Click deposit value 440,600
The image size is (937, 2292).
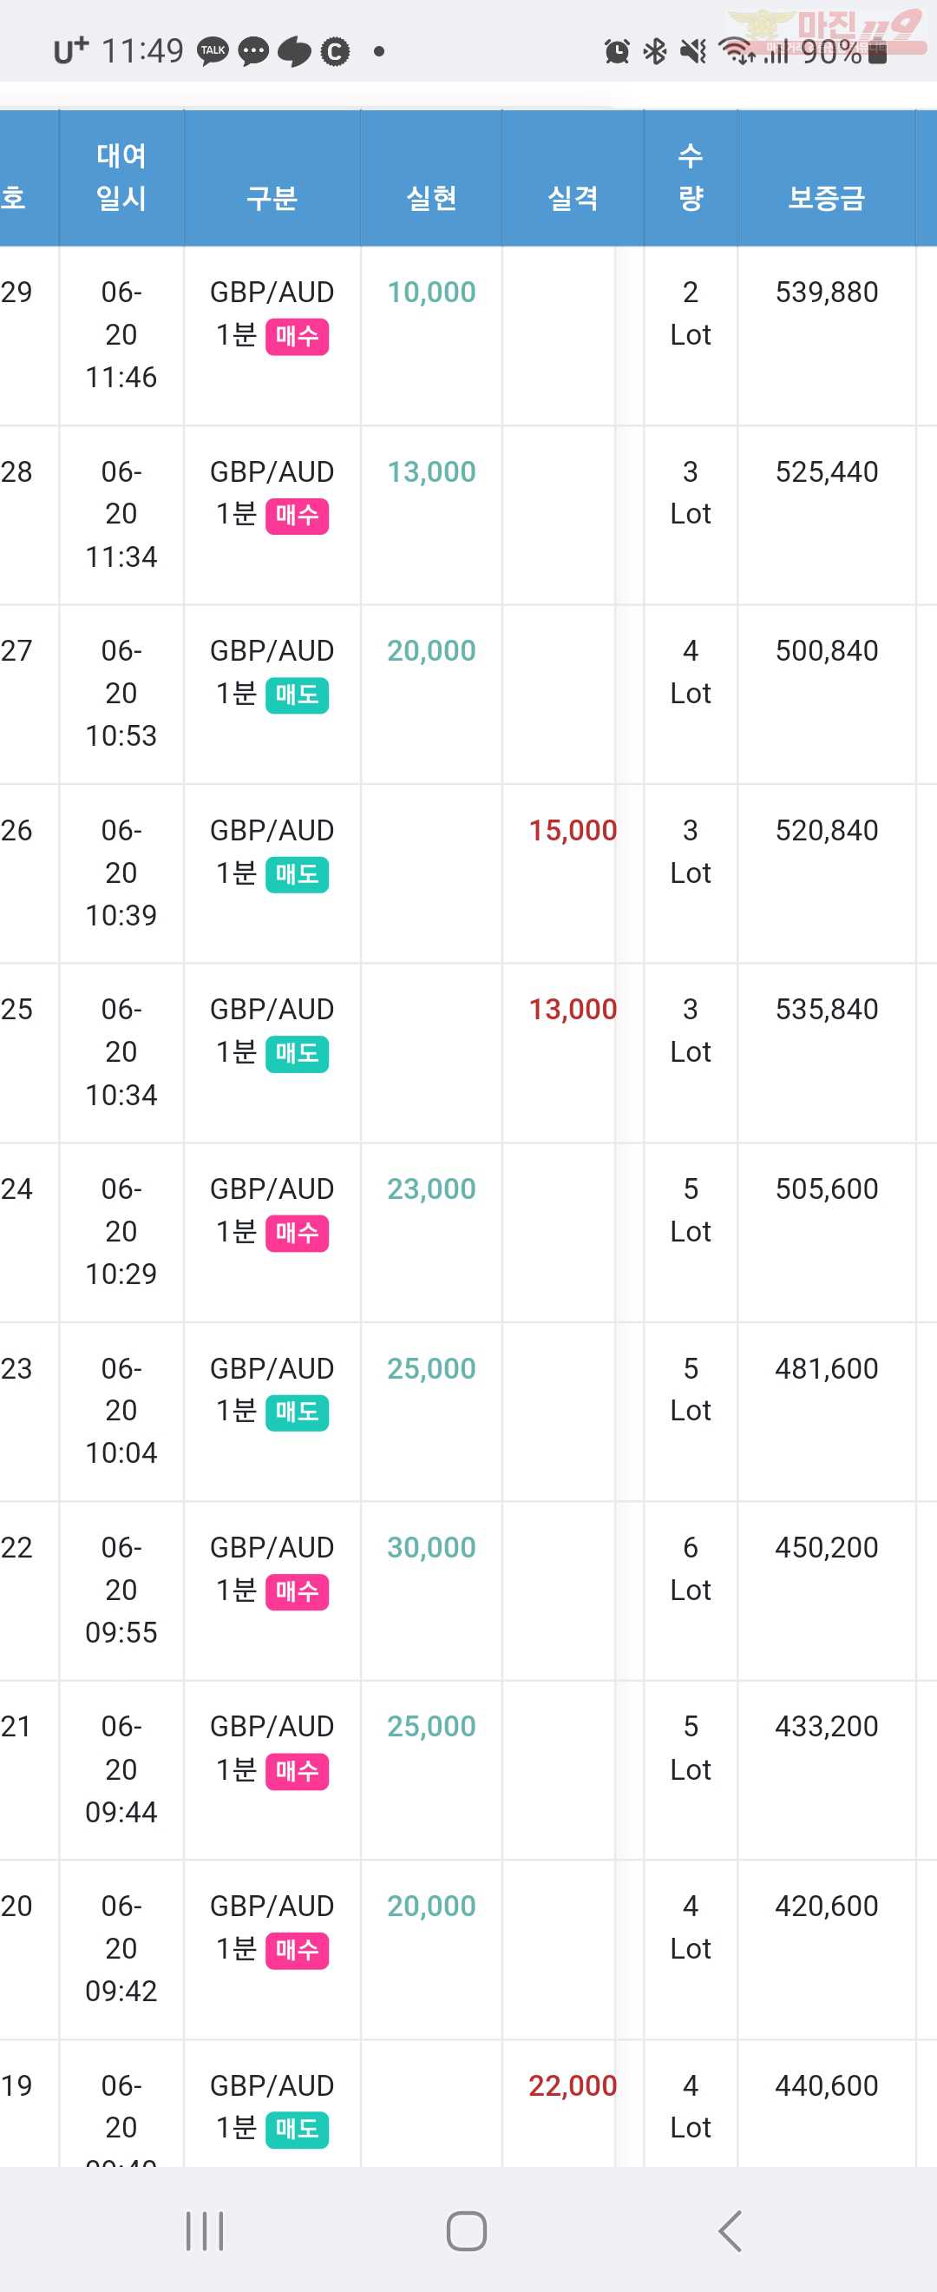[x=827, y=2085]
